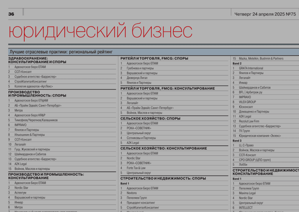Select the "Лобби" row
This screenshot has height=212, width=299.
(x=266, y=164)
